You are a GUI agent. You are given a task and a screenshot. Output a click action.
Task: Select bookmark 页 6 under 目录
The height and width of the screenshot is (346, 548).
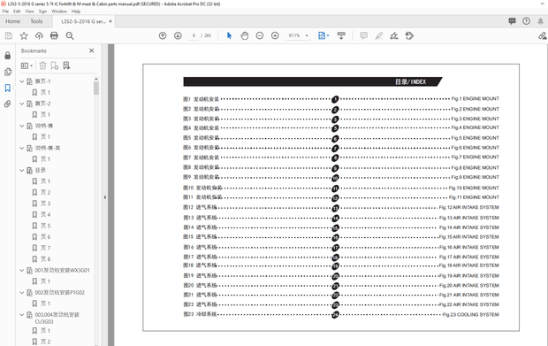[45, 237]
